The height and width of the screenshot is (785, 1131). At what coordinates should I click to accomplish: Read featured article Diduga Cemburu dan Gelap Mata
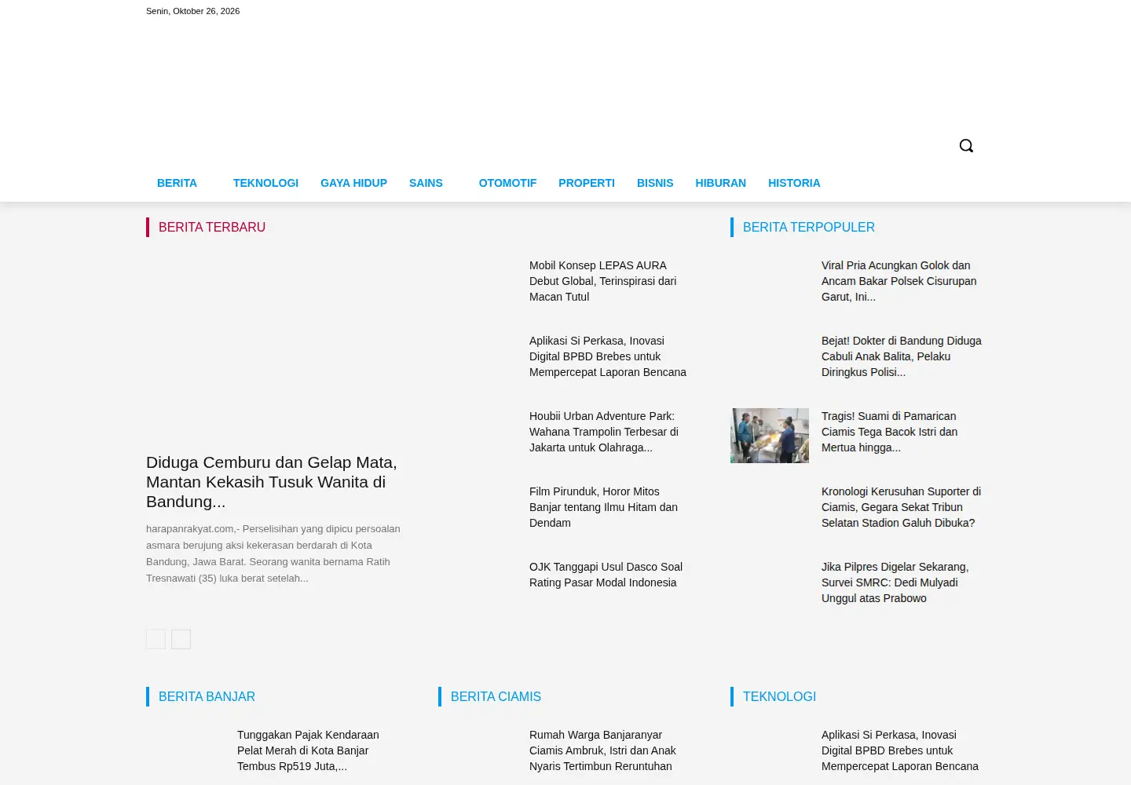[272, 482]
